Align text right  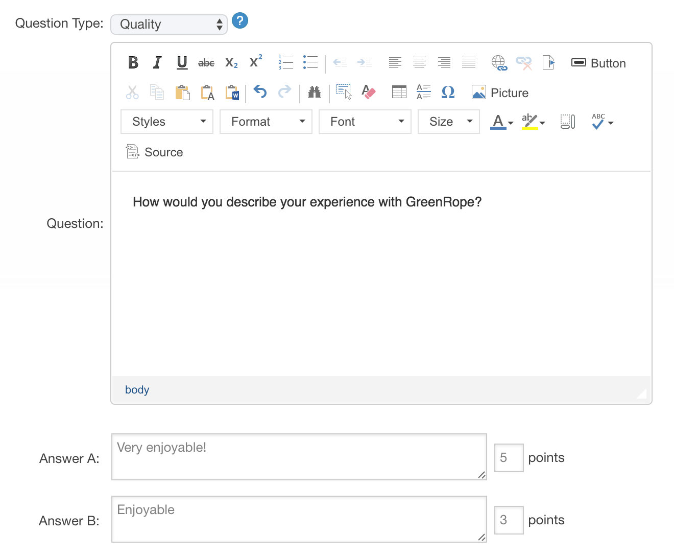pos(444,63)
